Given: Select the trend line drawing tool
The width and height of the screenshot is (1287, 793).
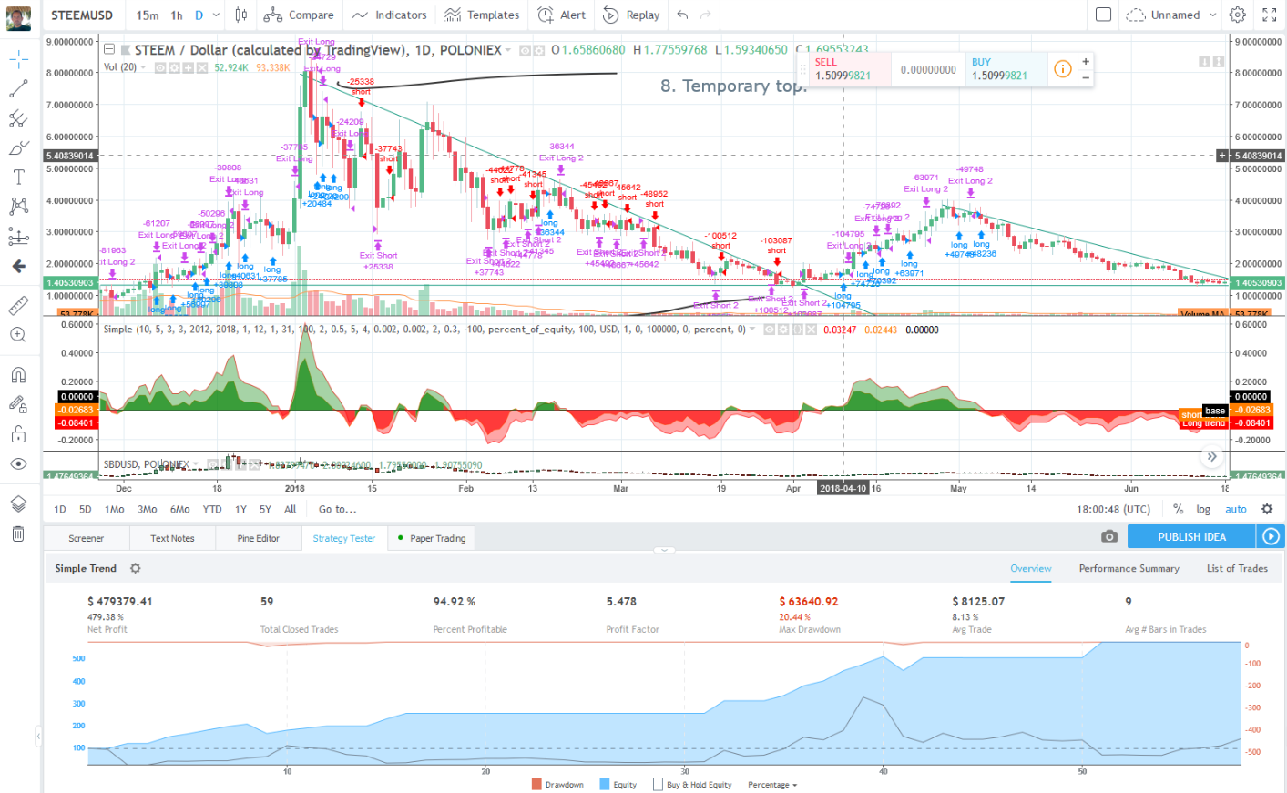Looking at the screenshot, I should pos(18,89).
